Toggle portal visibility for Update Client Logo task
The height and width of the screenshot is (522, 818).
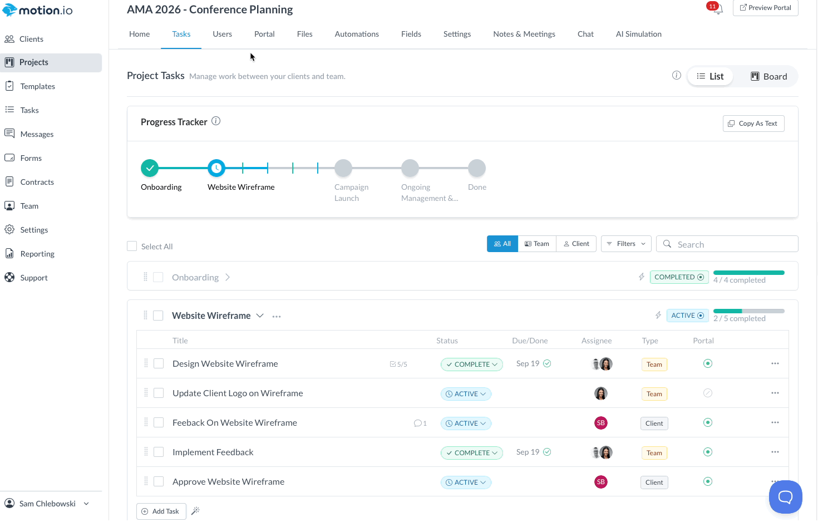(708, 393)
